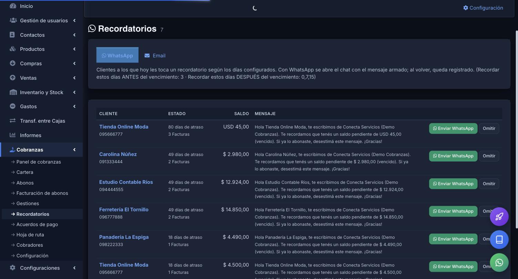Open the purple rocket floating button

point(499,216)
